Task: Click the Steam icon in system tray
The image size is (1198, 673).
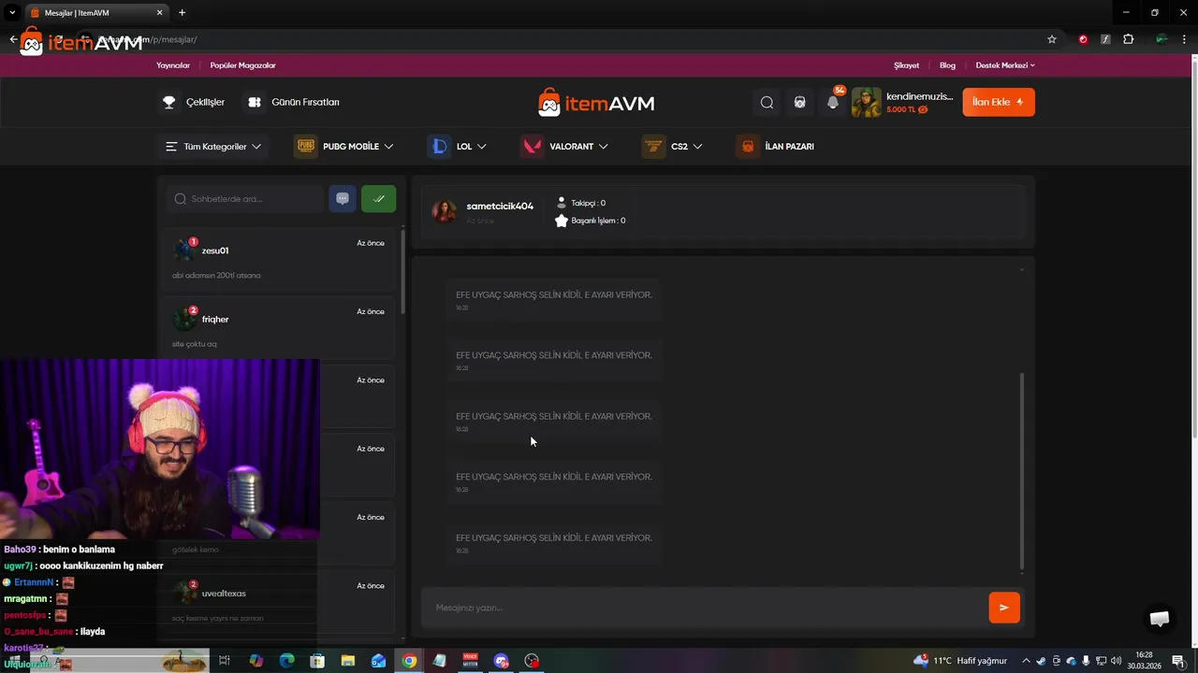Action: (1040, 661)
